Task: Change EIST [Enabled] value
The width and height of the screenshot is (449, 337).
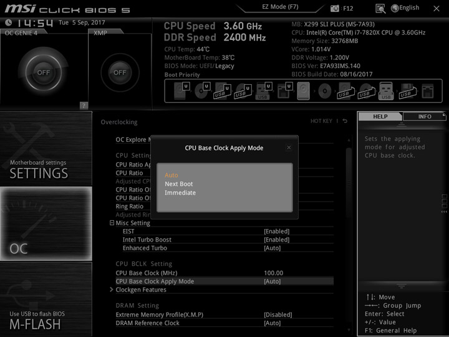Action: (x=277, y=232)
